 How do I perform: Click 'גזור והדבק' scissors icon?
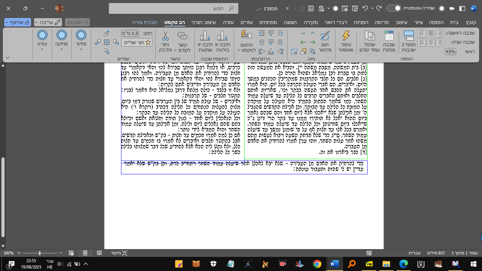[x=165, y=36]
